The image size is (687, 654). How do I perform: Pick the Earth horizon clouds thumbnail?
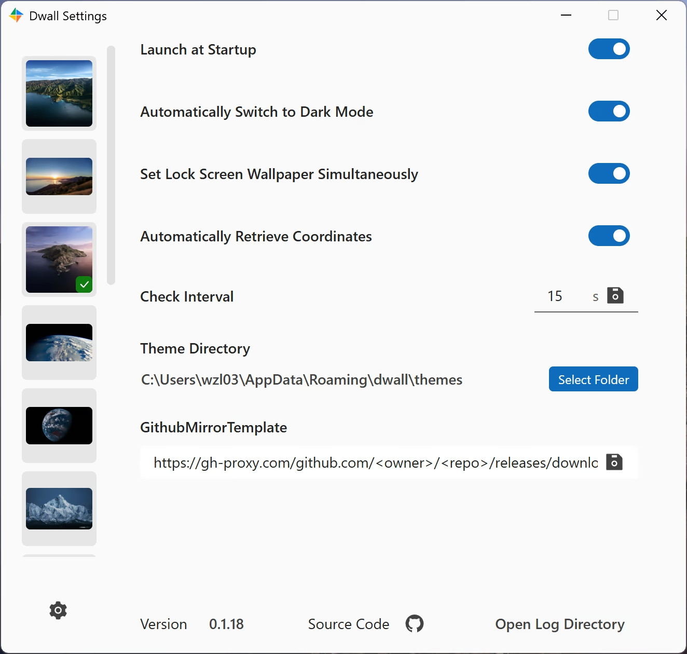(x=59, y=343)
